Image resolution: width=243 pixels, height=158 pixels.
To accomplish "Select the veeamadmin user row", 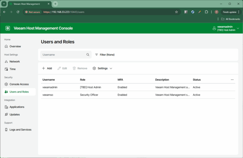I will [x=138, y=87].
